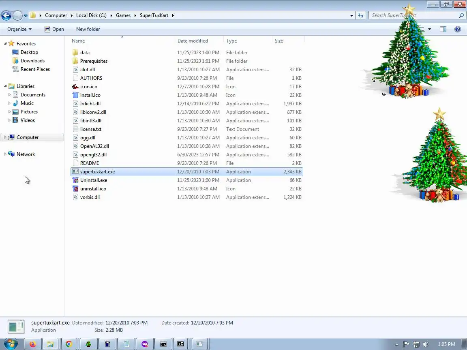467x350 pixels.
Task: Click the Open toolbar button
Action: (54, 29)
